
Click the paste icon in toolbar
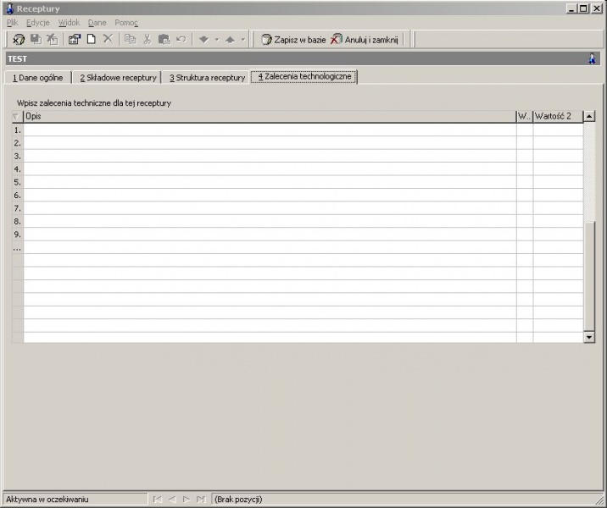click(164, 39)
